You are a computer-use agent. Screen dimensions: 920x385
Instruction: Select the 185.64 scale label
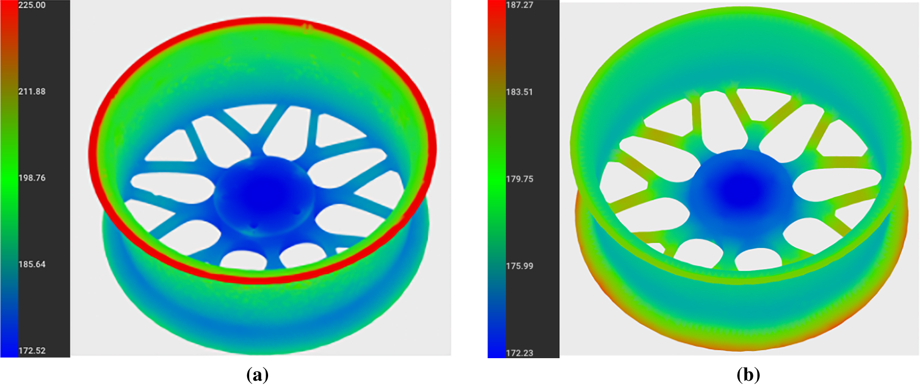coord(32,264)
